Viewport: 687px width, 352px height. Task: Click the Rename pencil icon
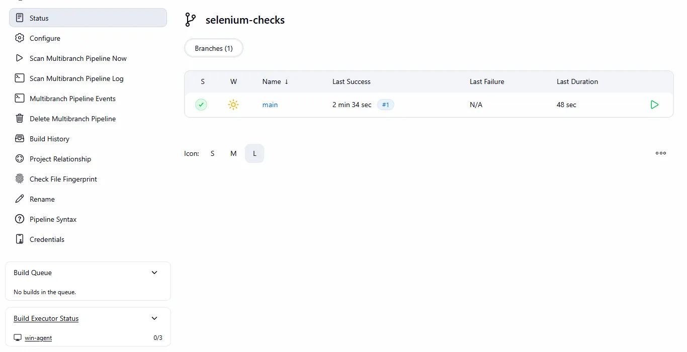pos(20,199)
